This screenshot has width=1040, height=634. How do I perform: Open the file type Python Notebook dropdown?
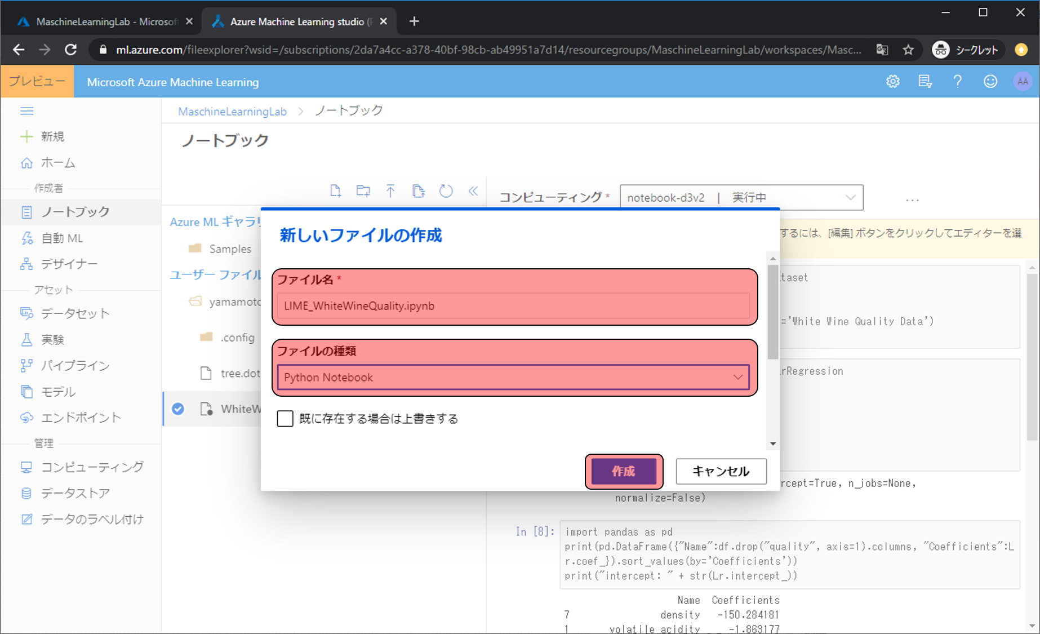click(x=513, y=378)
